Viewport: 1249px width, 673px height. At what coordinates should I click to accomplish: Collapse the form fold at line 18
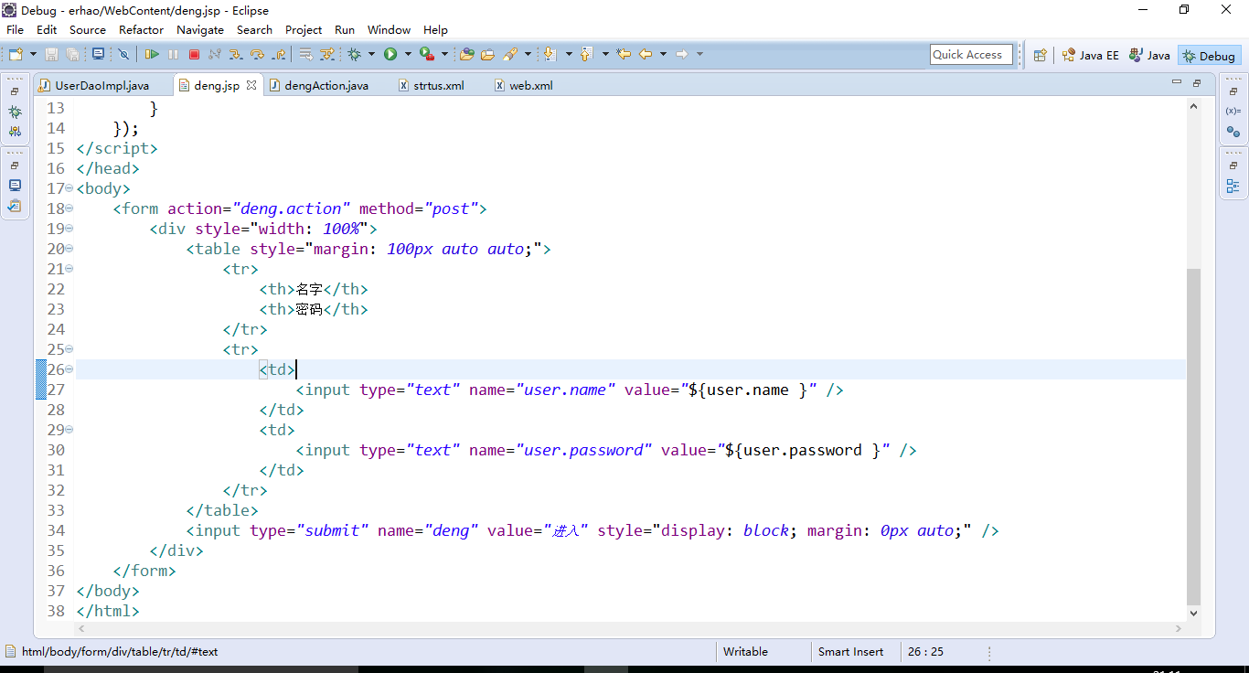point(69,208)
